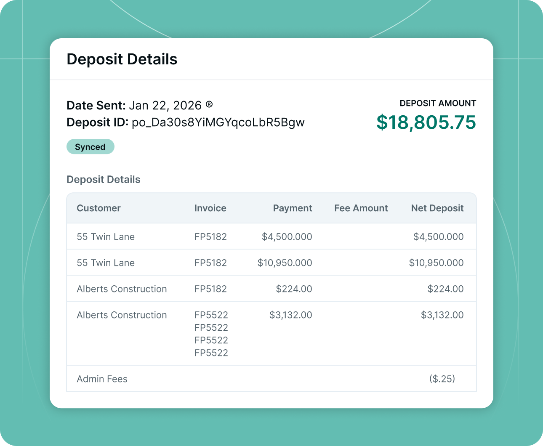Screen dimensions: 543x446
Task: Click the Deposit Details card title
Action: 122,59
